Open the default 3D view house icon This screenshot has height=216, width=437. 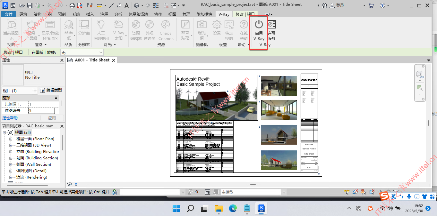(x=136, y=5)
